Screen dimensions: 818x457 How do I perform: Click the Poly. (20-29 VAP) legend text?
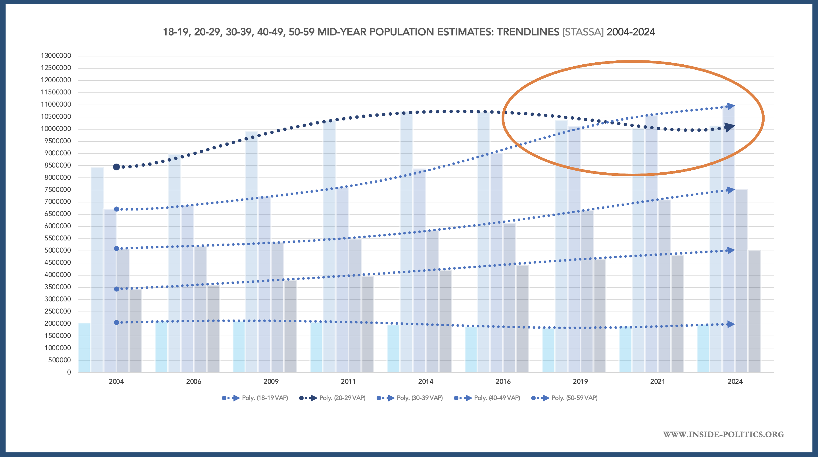pos(342,398)
